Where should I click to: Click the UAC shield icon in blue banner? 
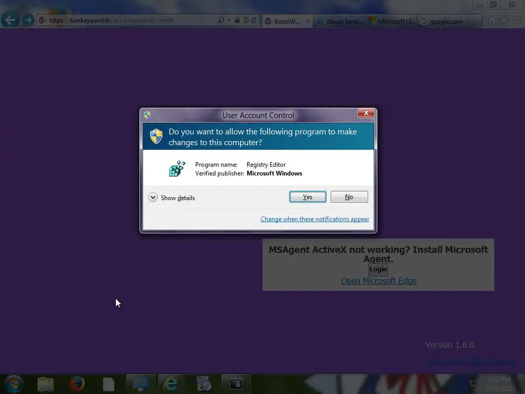tap(156, 136)
